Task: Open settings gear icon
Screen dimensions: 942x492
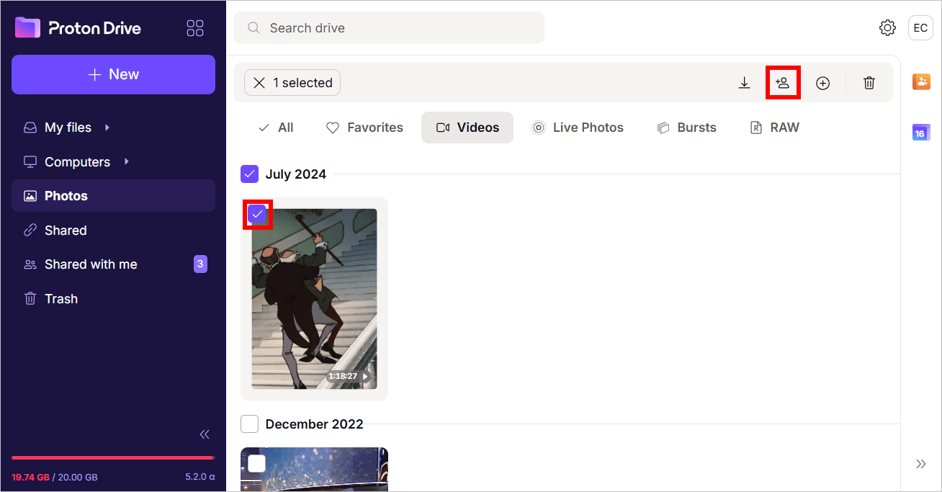Action: [887, 28]
